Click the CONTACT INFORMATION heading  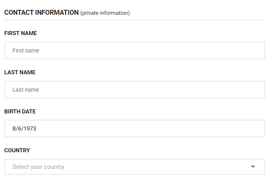click(x=41, y=13)
